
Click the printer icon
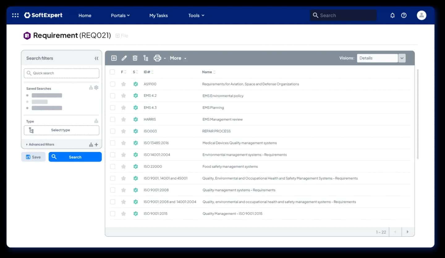[x=158, y=58]
